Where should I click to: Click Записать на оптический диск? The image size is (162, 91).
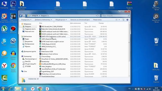80,20
